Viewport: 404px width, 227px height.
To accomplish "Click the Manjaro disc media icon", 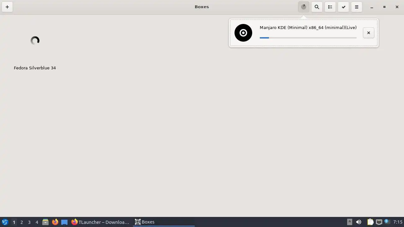I will tap(243, 33).
